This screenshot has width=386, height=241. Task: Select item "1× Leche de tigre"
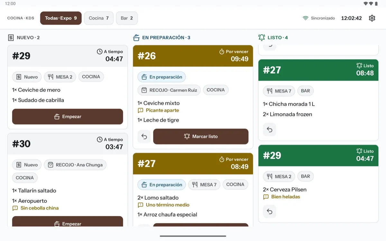click(x=158, y=120)
